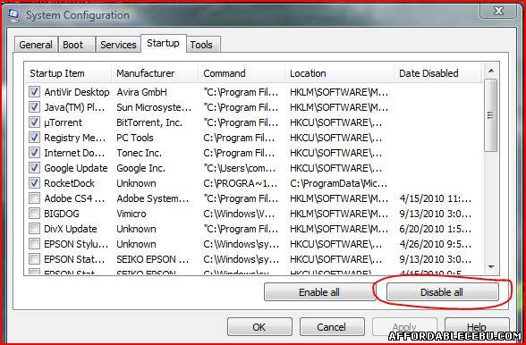
Task: Open the Services tab
Action: tap(118, 45)
